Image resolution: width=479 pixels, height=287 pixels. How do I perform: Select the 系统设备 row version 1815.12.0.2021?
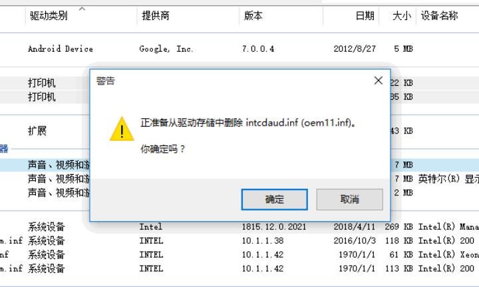coord(239,227)
